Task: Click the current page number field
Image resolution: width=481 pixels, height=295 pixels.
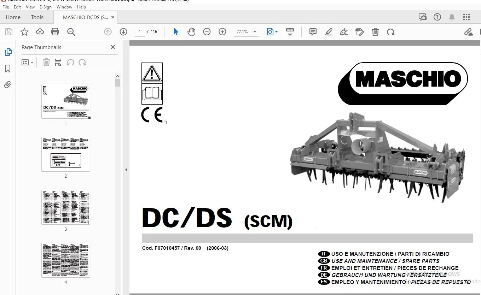Action: (x=140, y=32)
